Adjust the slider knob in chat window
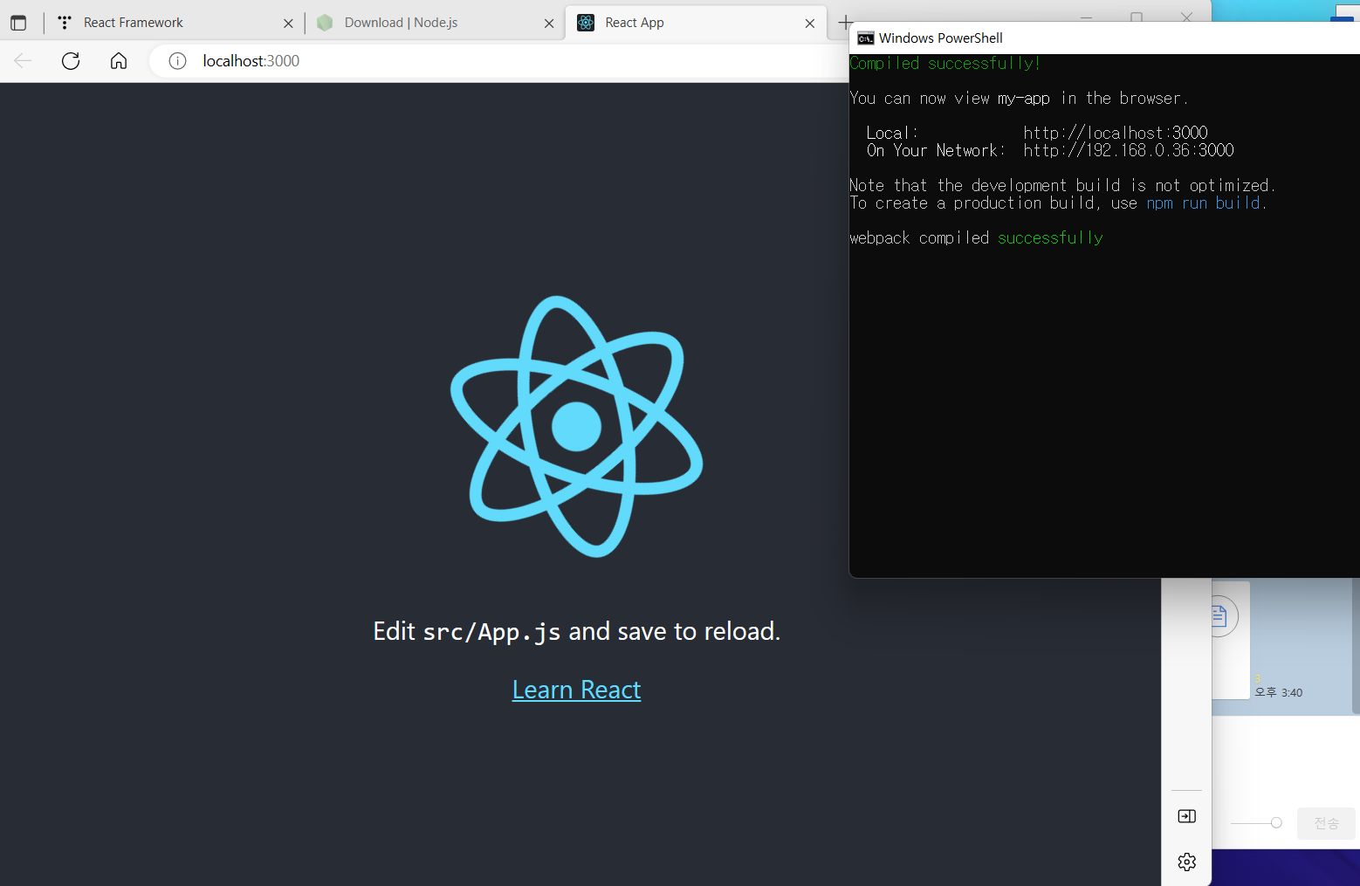The width and height of the screenshot is (1360, 886). click(1276, 822)
